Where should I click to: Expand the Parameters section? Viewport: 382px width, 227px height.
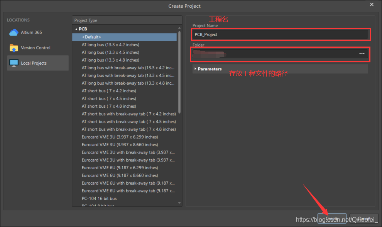195,69
